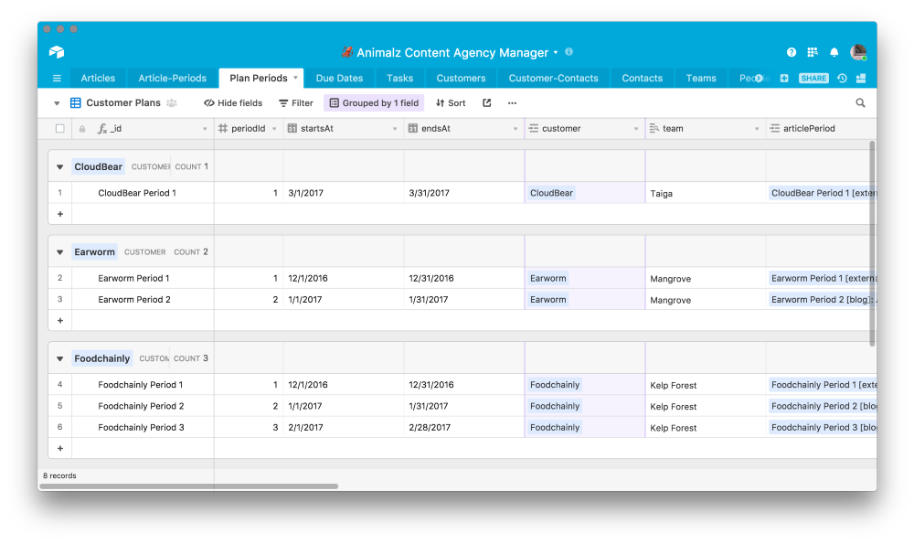This screenshot has width=914, height=544.
Task: Open notifications bell icon
Action: tap(834, 52)
